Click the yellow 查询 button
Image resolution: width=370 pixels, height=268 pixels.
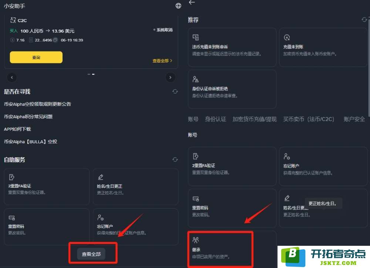[x=36, y=57]
